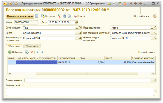
Task: Open Номенклатура отправитель with magnifier icon
Action: click(80, 38)
